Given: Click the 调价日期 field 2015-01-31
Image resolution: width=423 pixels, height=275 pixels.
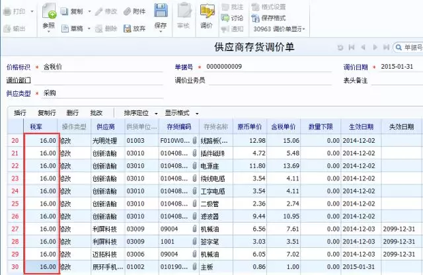Looking at the screenshot, I should [x=401, y=67].
